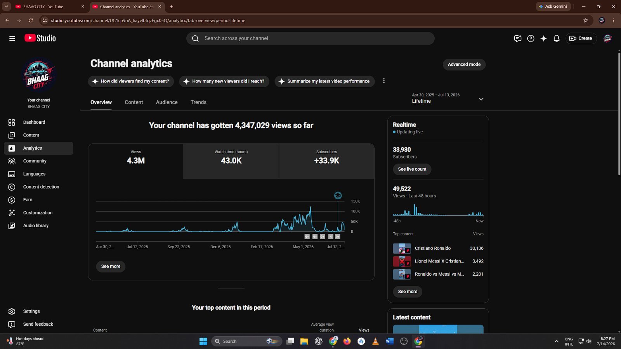
Task: Open a new browser tab
Action: click(x=171, y=7)
